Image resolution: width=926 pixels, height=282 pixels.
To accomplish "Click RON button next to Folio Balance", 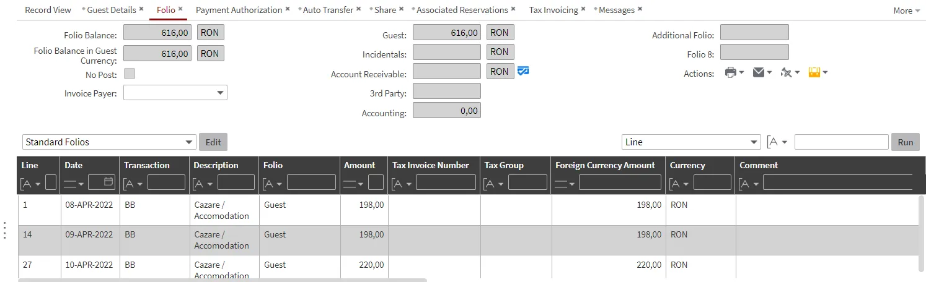I will [x=211, y=34].
